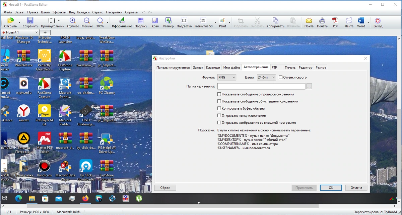The width and height of the screenshot is (402, 215).
Task: Open the Оформление drawing tool
Action: [x=122, y=22]
